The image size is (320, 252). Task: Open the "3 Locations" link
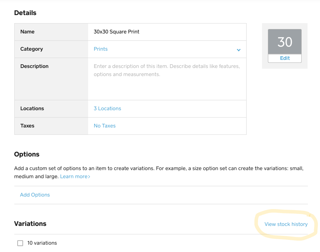click(x=107, y=108)
